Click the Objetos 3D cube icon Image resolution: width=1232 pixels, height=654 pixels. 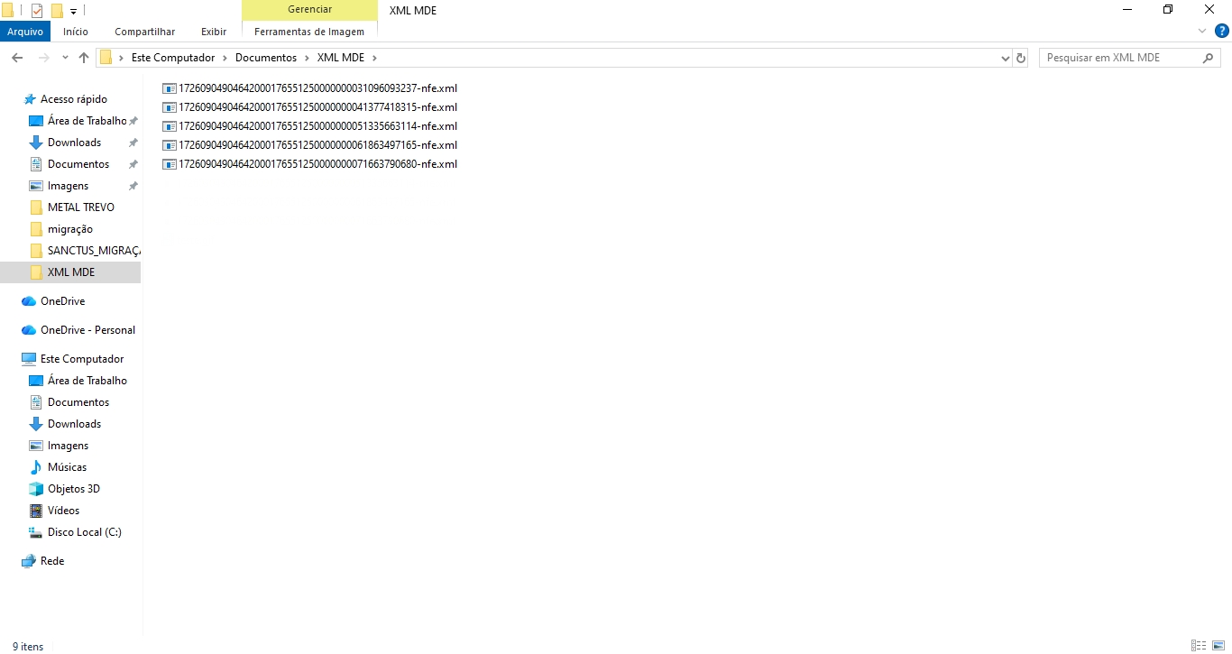pyautogui.click(x=36, y=489)
